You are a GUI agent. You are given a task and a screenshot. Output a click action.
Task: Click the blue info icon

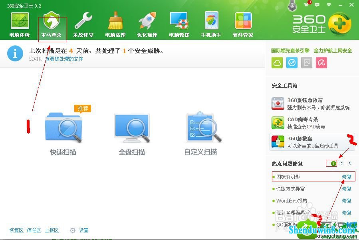click(x=15, y=54)
